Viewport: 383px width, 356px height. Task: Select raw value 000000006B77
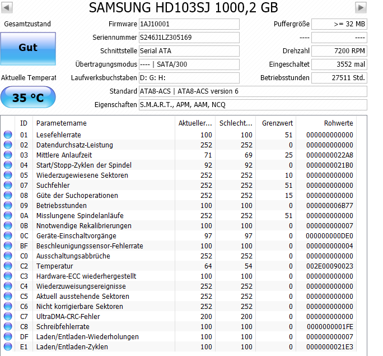330,205
